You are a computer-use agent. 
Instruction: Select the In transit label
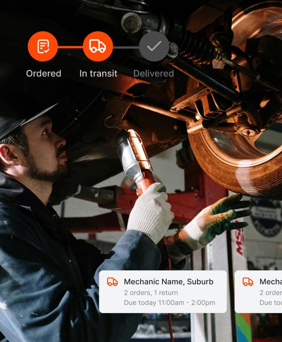click(x=99, y=73)
